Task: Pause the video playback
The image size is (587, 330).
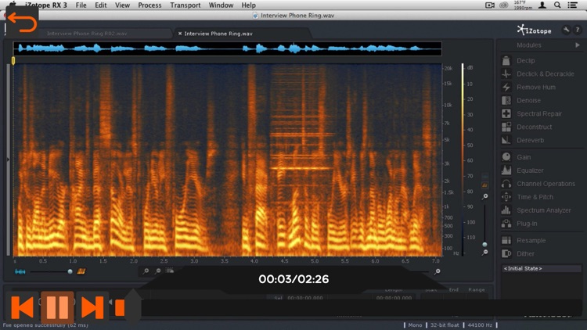Action: coord(57,307)
